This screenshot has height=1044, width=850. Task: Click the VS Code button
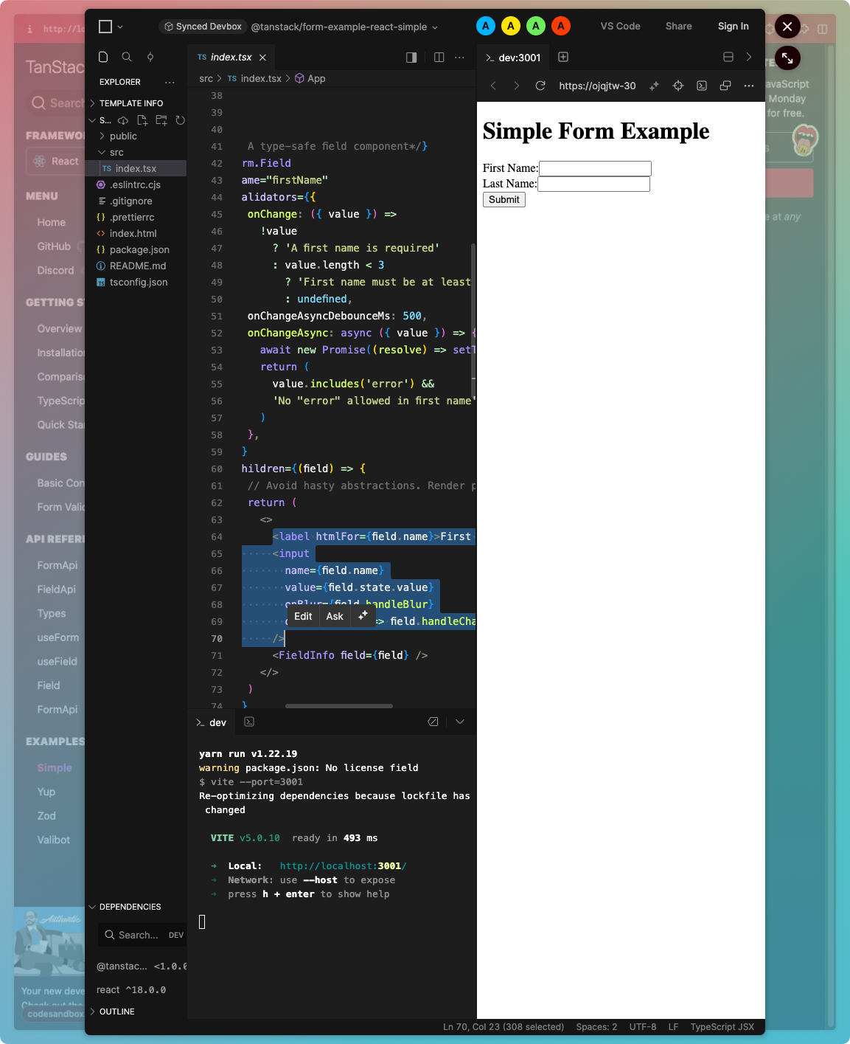(621, 27)
